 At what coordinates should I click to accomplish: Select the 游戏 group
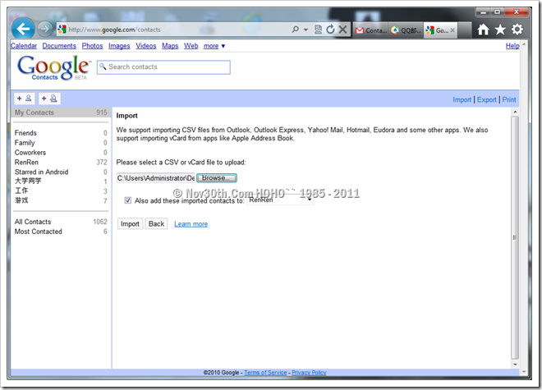[61, 200]
